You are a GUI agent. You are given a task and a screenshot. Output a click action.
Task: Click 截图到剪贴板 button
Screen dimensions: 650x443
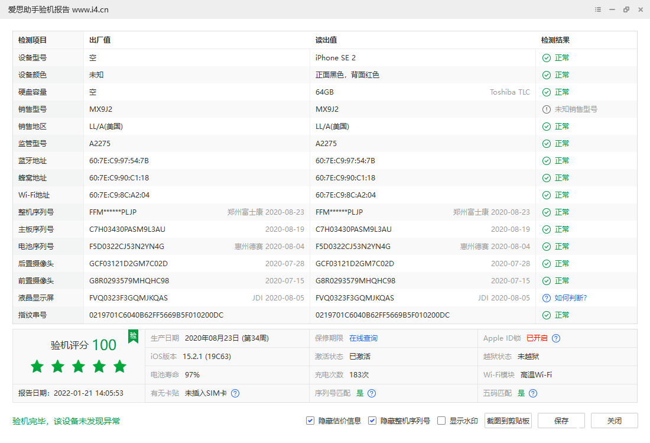click(508, 421)
